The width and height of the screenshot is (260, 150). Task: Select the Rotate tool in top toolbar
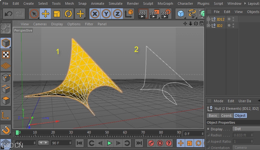tap(68, 14)
